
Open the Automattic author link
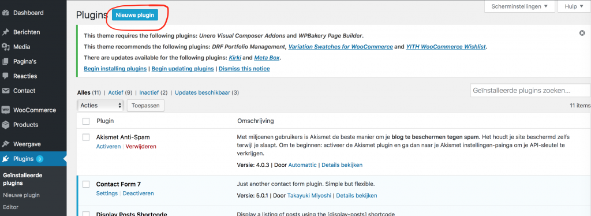click(302, 165)
